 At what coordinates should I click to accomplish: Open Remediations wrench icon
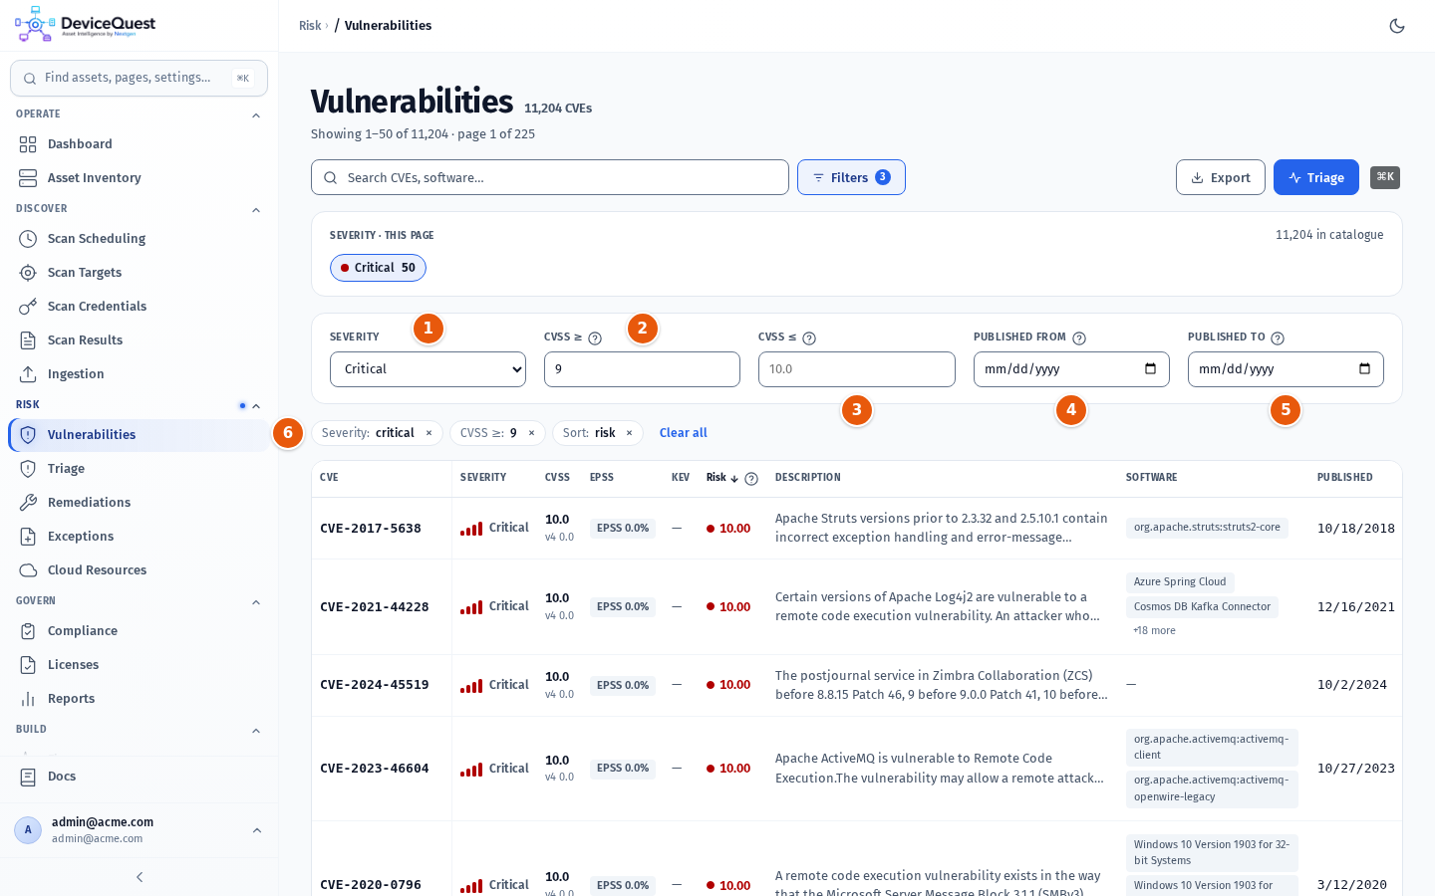[28, 503]
